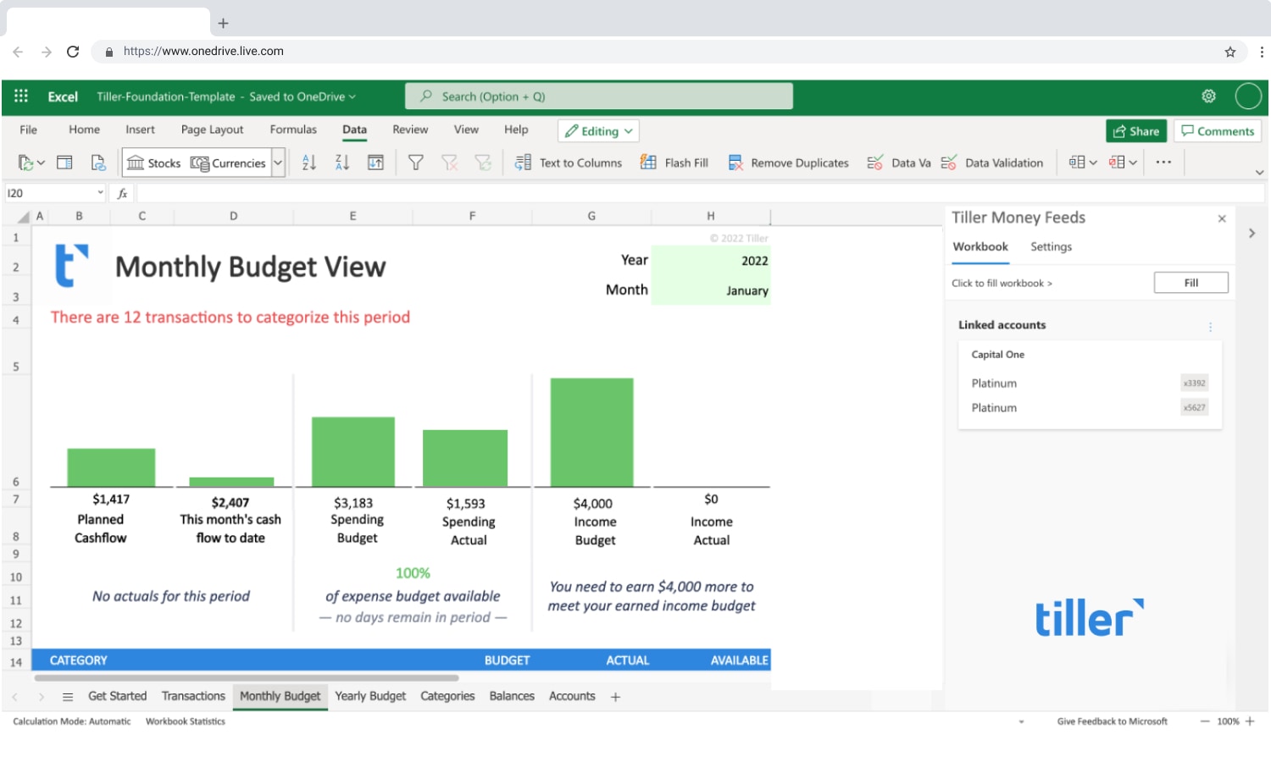Bookmark the page with the star icon
The width and height of the screenshot is (1271, 762).
point(1230,52)
